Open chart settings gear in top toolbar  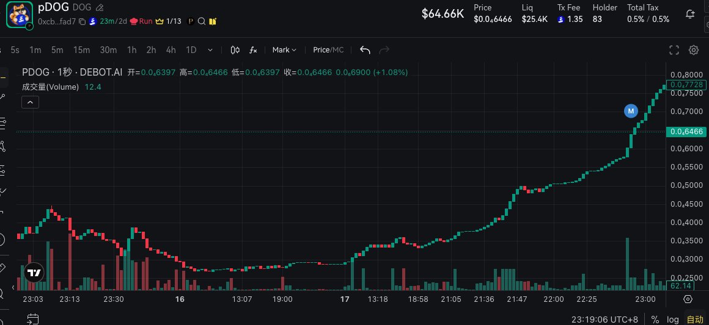[x=694, y=50]
